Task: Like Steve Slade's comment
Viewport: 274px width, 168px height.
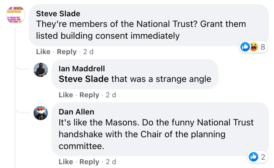Action: click(43, 52)
